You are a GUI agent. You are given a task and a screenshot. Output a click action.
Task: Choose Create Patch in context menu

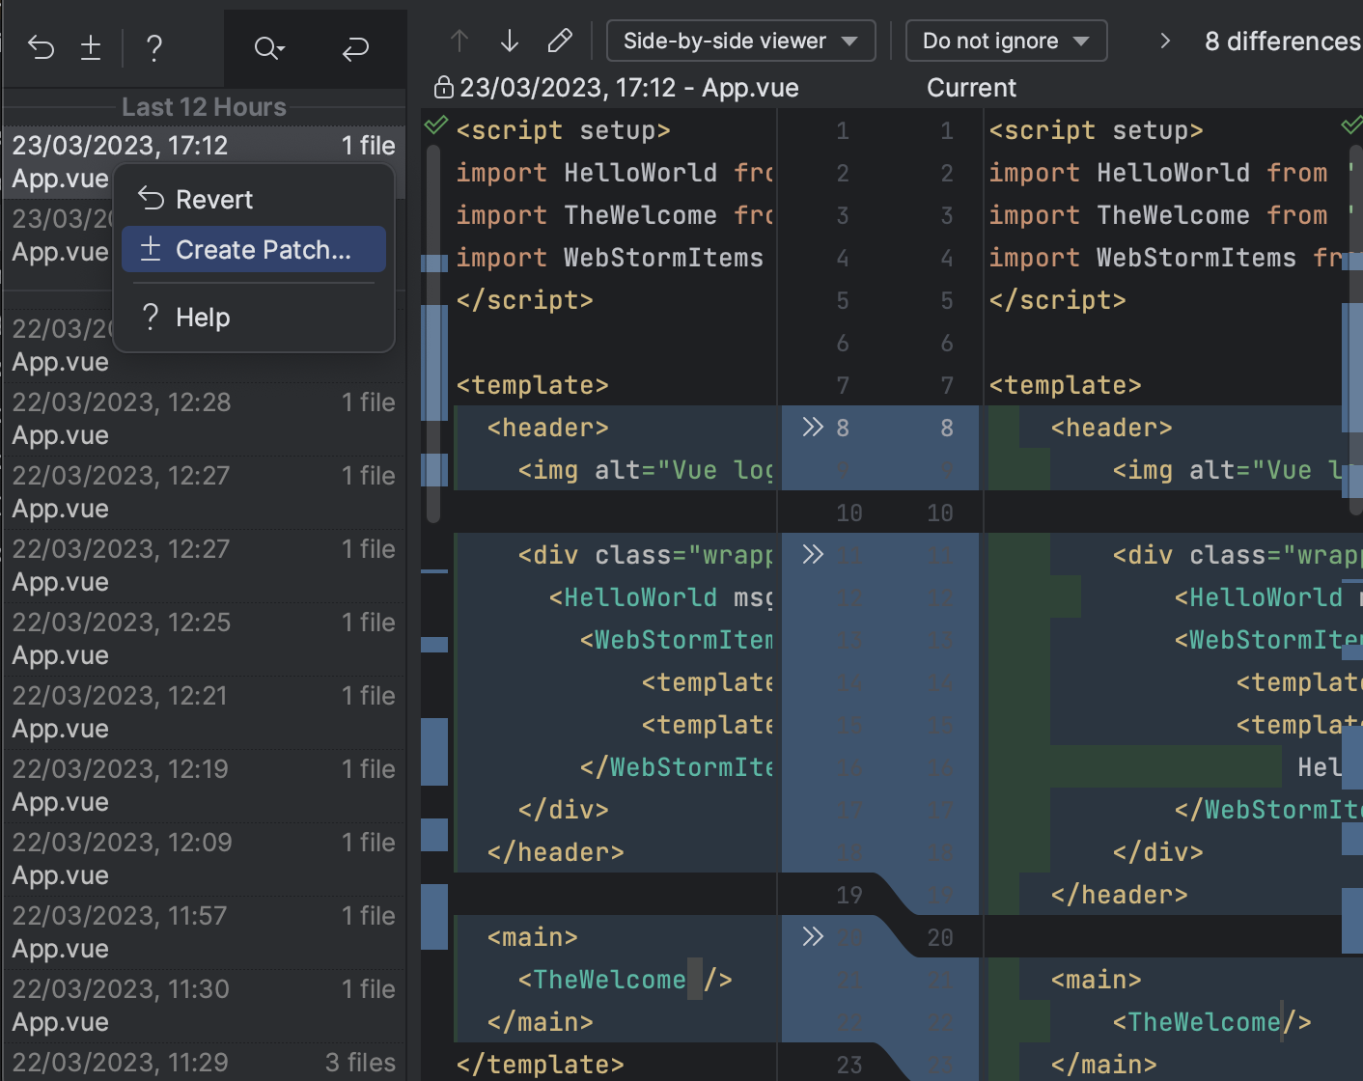tap(254, 250)
